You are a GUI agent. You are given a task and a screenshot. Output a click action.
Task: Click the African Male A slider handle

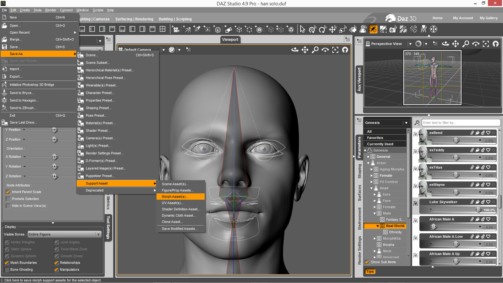point(434,226)
